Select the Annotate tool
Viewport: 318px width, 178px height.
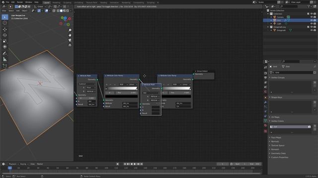[5, 53]
